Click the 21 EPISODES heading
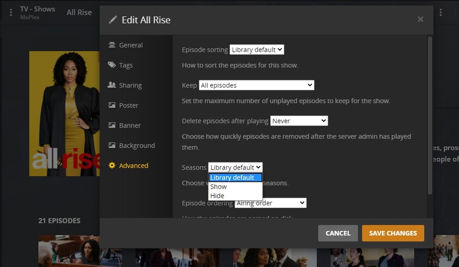Screen dimensions: 459x267 click(59, 221)
